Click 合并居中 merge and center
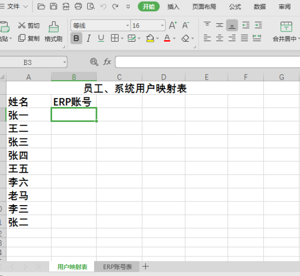300x276 pixels. point(286,32)
